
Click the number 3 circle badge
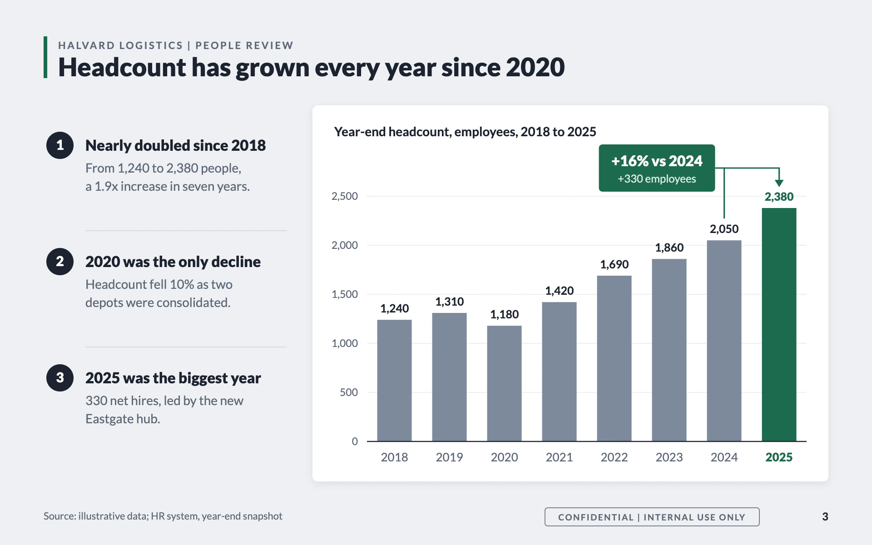tap(60, 378)
